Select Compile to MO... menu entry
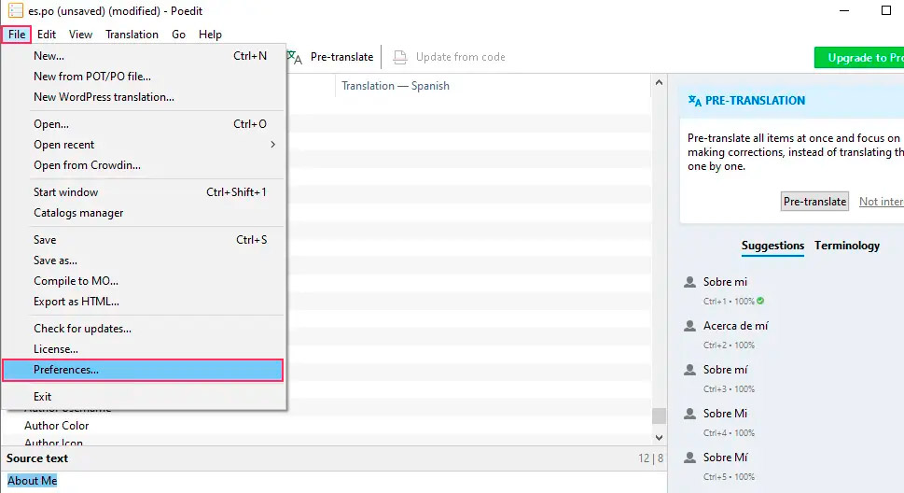This screenshot has width=904, height=493. (76, 281)
